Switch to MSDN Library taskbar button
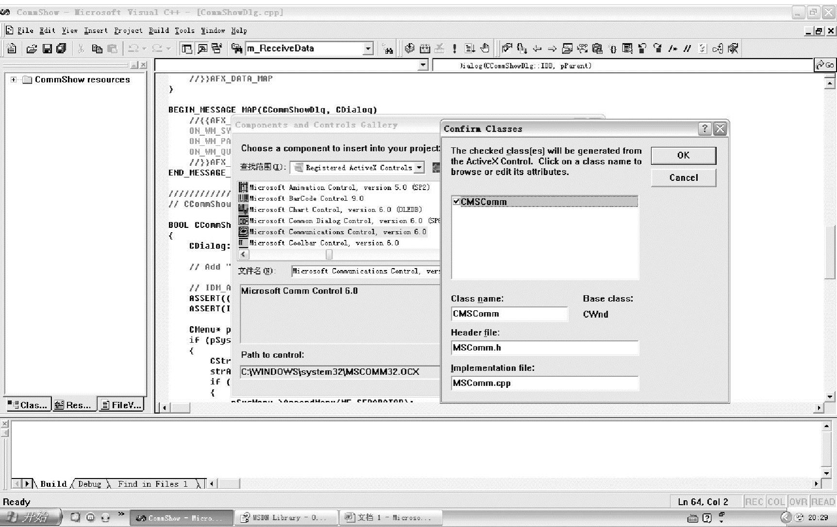The height and width of the screenshot is (527, 837). [287, 518]
